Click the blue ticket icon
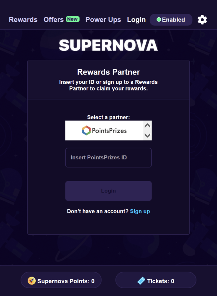The image size is (217, 296). coord(141,281)
